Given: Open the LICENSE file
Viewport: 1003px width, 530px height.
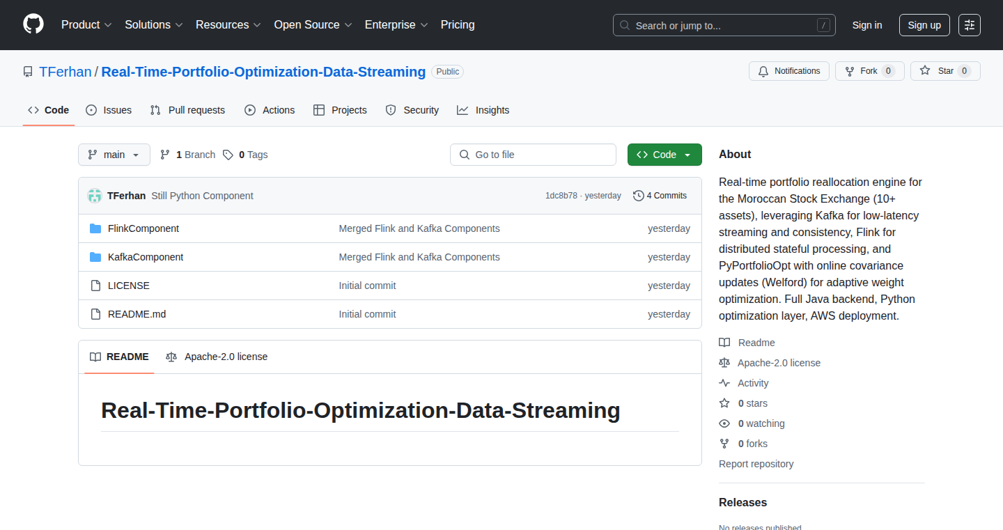Looking at the screenshot, I should (129, 286).
